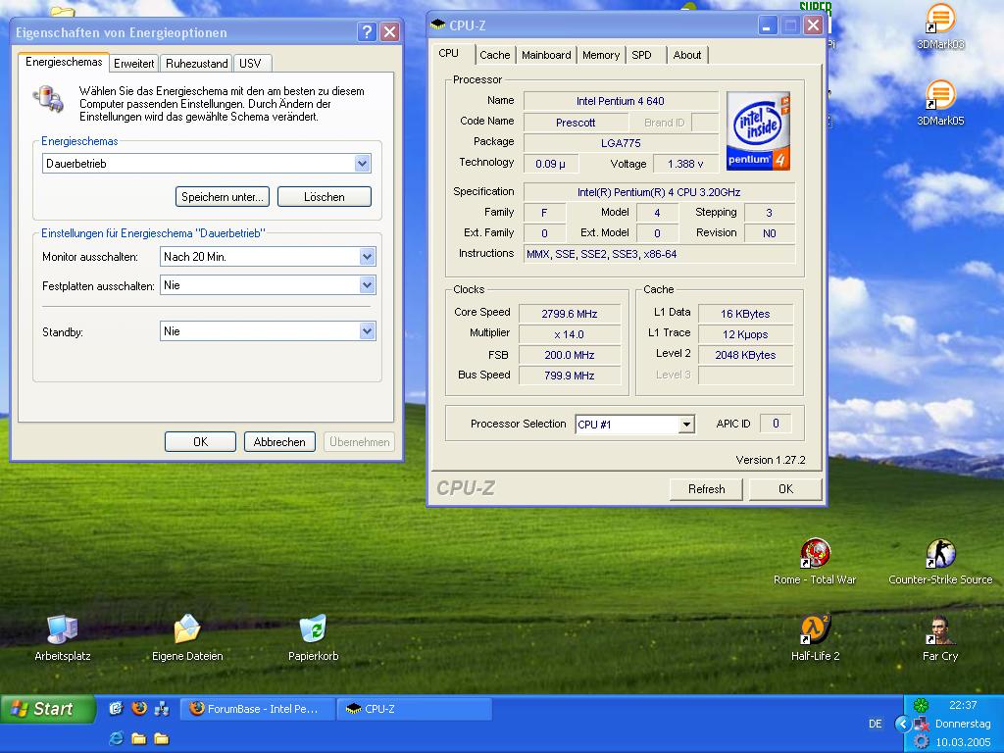Click the Bus Speed 799.9 MHz value
Viewport: 1004px width, 753px height.
(x=570, y=376)
